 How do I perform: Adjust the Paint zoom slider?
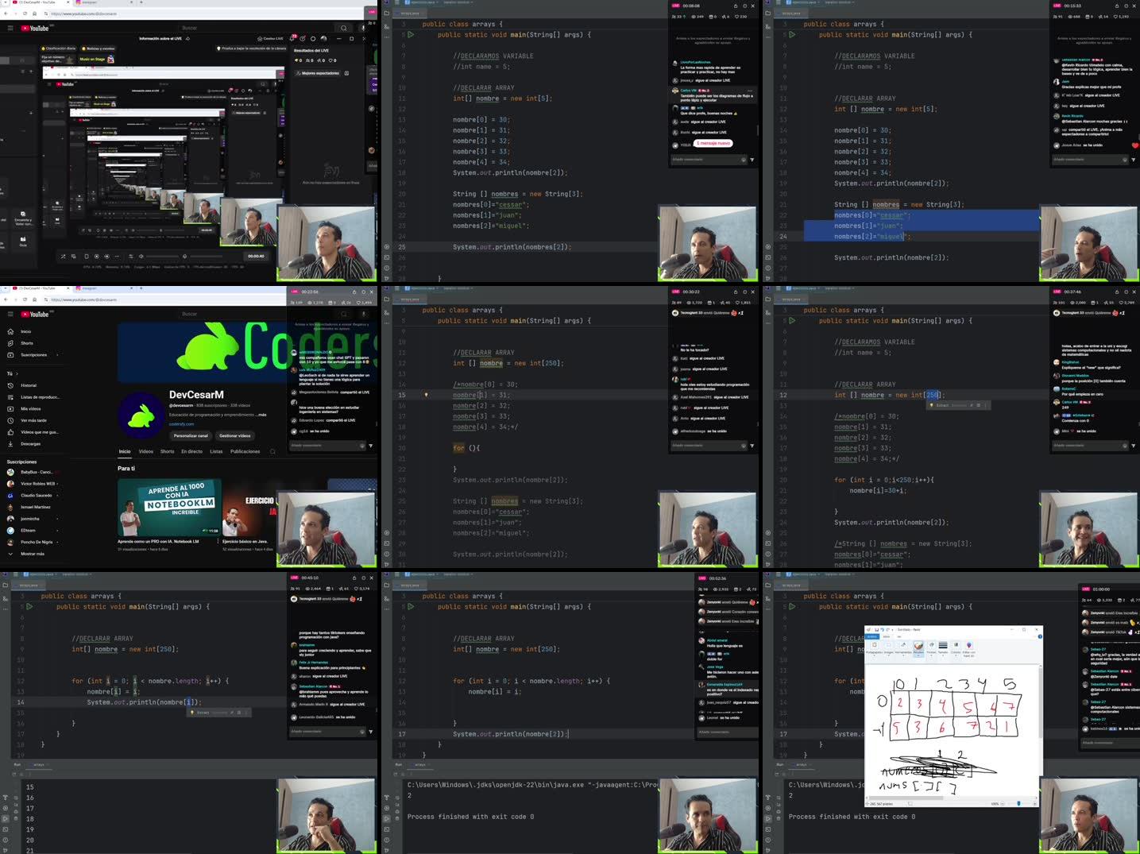1019,804
